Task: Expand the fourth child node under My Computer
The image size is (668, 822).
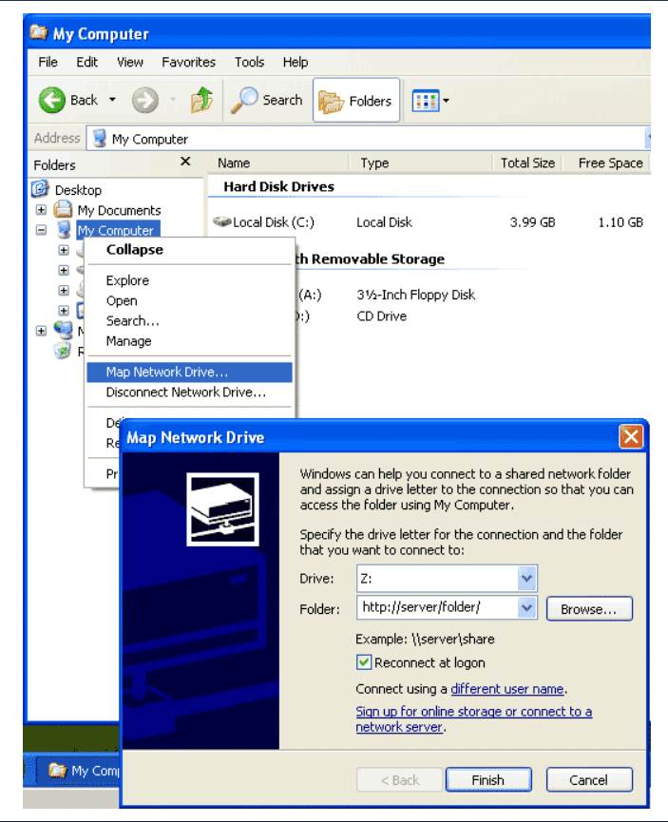Action: pyautogui.click(x=64, y=311)
